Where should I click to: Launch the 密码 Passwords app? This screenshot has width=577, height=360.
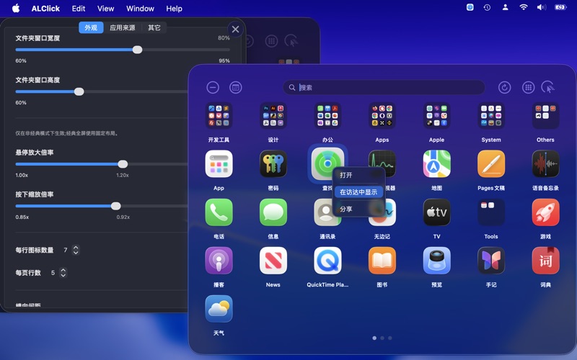(273, 164)
